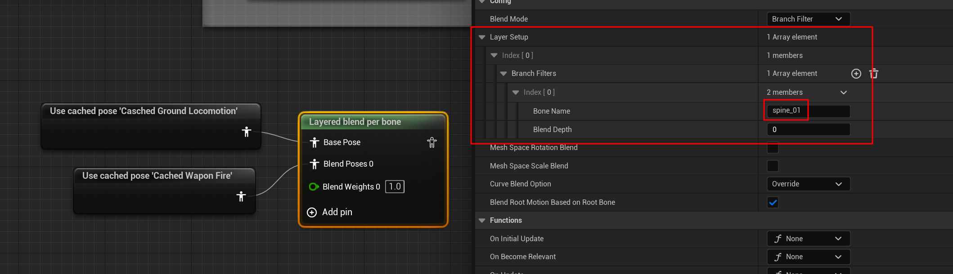Select the Layered blend per bone node title
Image resolution: width=953 pixels, height=274 pixels.
click(x=355, y=122)
